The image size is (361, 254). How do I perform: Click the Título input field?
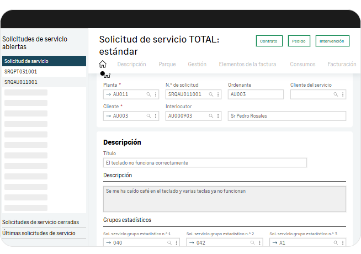204,163
